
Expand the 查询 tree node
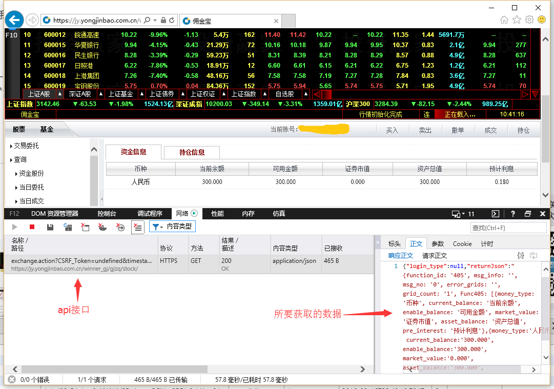pos(20,160)
